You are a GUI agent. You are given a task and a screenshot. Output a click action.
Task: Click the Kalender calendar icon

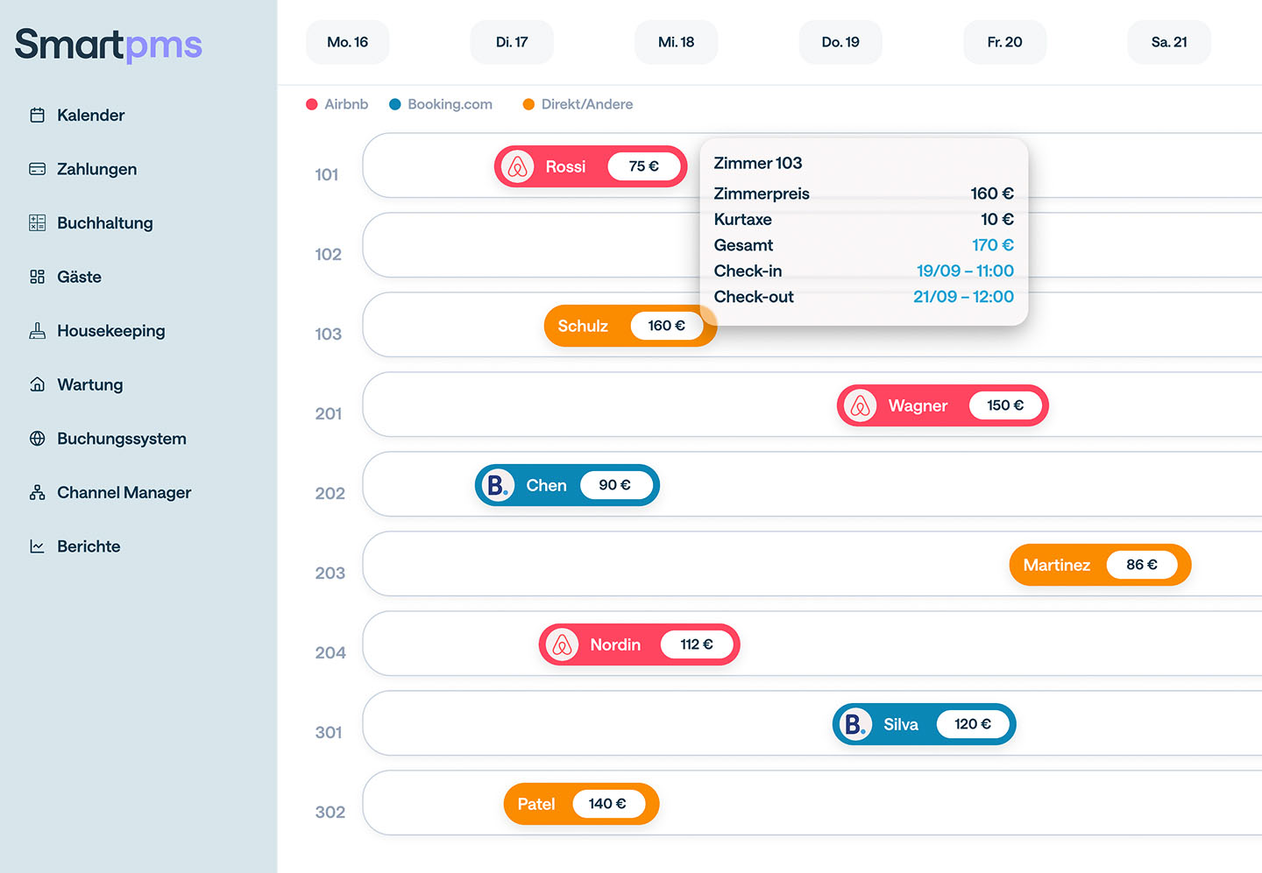(x=37, y=116)
